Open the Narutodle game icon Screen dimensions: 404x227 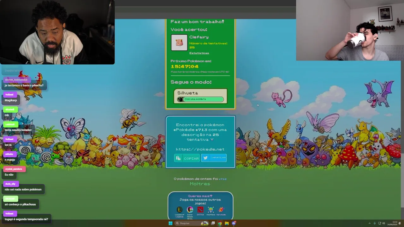click(221, 210)
